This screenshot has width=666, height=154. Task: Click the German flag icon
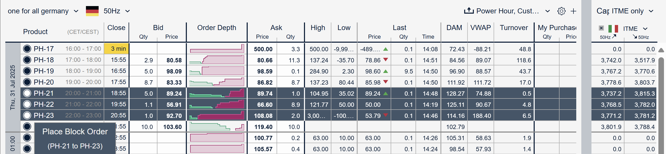(x=92, y=11)
